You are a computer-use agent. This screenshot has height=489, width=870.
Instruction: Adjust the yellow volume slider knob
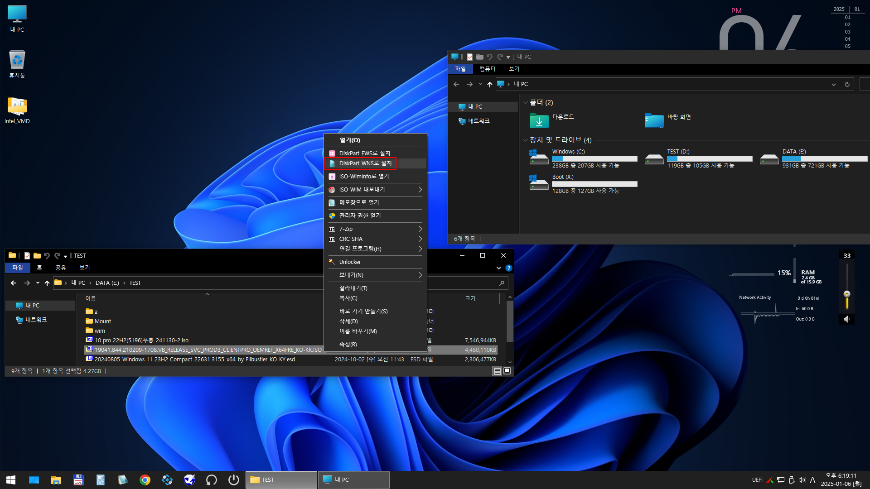click(x=847, y=294)
